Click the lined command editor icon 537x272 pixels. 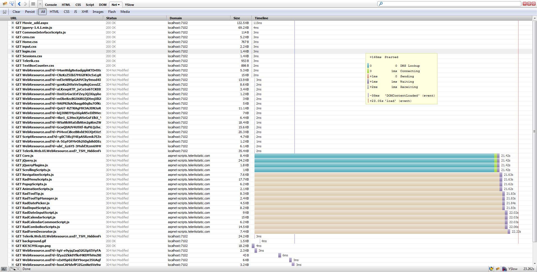point(33,4)
